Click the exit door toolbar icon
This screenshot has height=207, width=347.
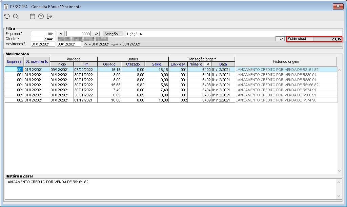click(49, 16)
